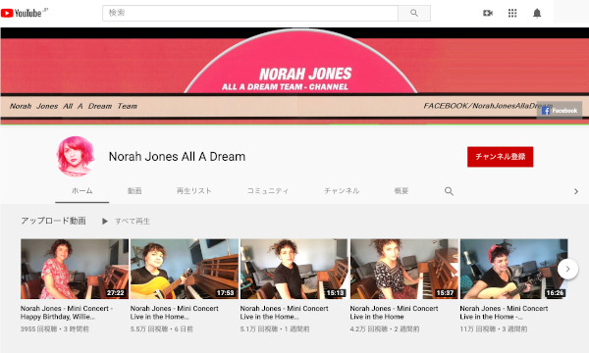Open the コミュニティ tab

[x=267, y=191]
